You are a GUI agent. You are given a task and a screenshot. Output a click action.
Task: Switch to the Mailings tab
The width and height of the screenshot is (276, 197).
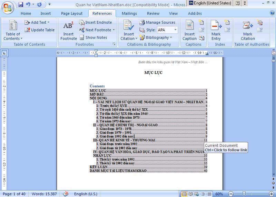pyautogui.click(x=129, y=13)
